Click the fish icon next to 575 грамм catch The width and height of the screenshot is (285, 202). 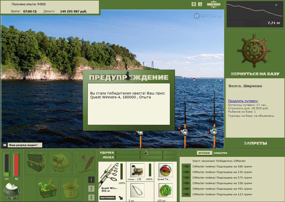(x=186, y=178)
